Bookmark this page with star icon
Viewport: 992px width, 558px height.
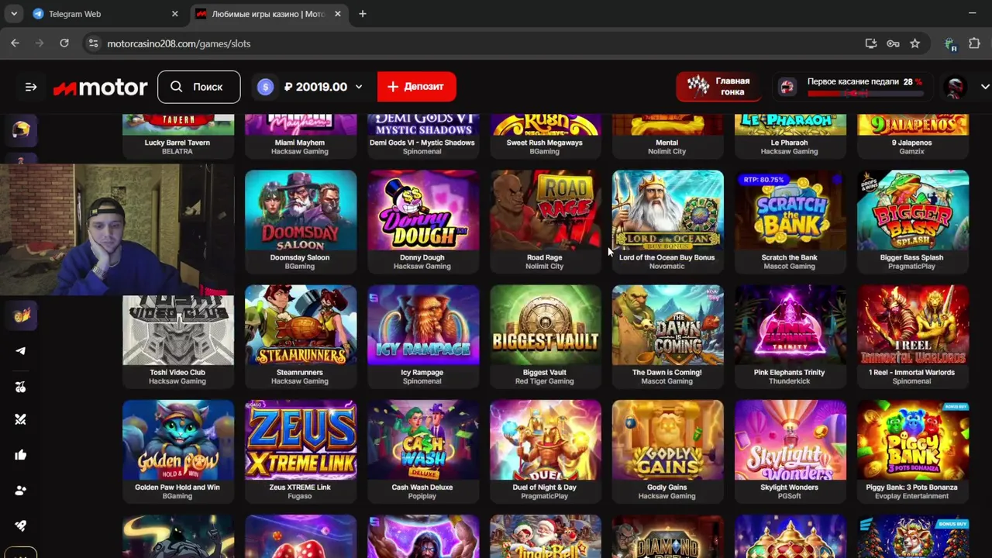pyautogui.click(x=914, y=43)
